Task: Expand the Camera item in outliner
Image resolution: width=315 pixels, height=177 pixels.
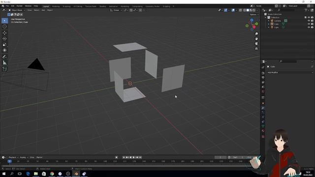Action: pyautogui.click(x=269, y=21)
